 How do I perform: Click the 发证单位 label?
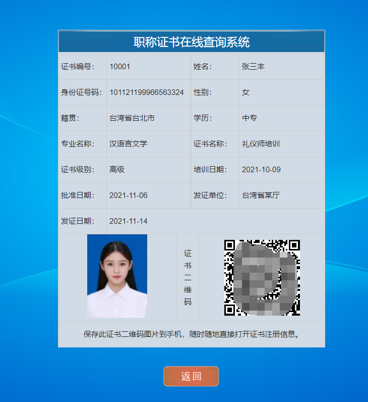coord(210,195)
